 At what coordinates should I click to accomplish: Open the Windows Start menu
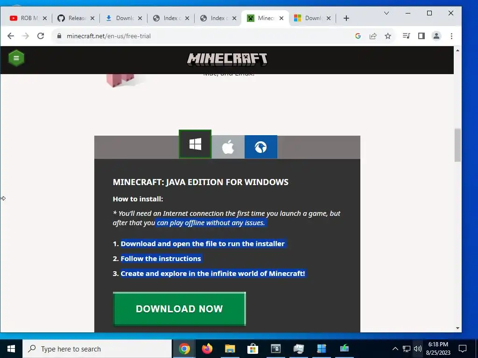(11, 349)
